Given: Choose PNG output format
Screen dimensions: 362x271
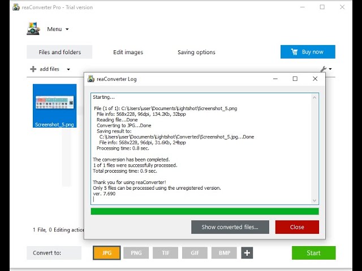Looking at the screenshot, I should click(x=136, y=253).
